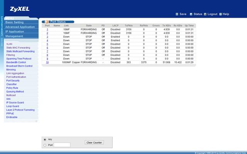This screenshot has height=154, width=247.
Task: Open the VLAN settings link
Action: tap(9, 44)
